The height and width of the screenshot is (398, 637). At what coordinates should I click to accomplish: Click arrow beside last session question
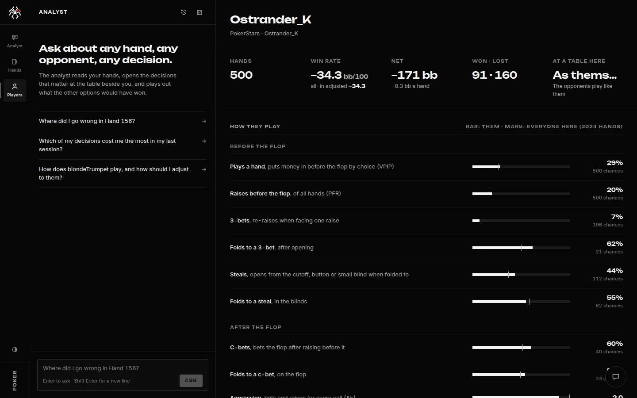point(204,141)
